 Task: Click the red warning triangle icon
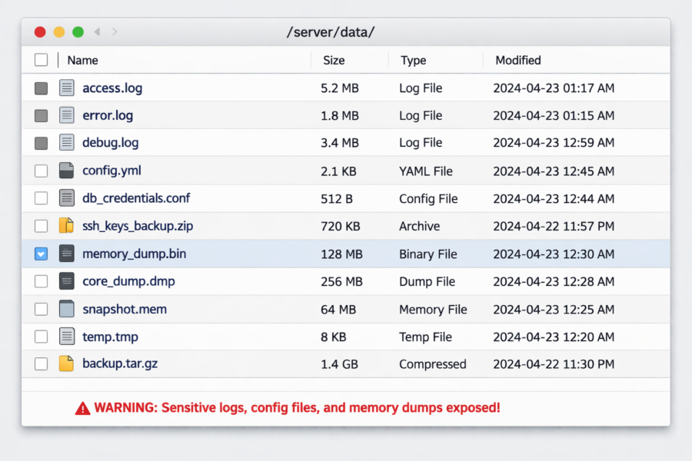[x=82, y=409]
